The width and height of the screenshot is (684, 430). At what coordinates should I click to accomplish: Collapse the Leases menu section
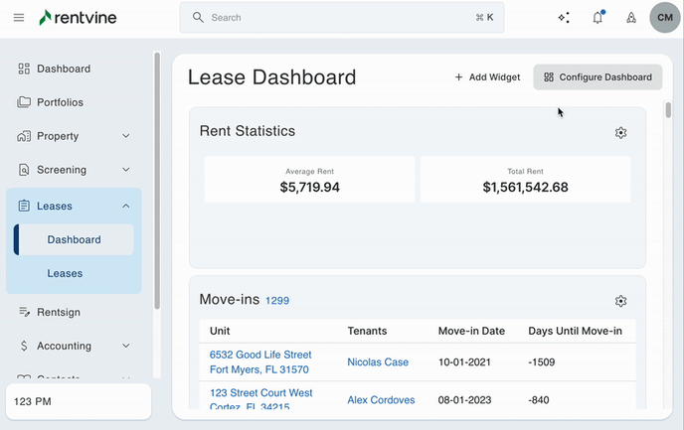tap(125, 207)
